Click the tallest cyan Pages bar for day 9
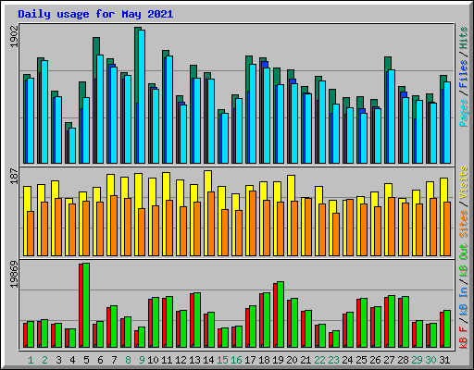 point(142,96)
